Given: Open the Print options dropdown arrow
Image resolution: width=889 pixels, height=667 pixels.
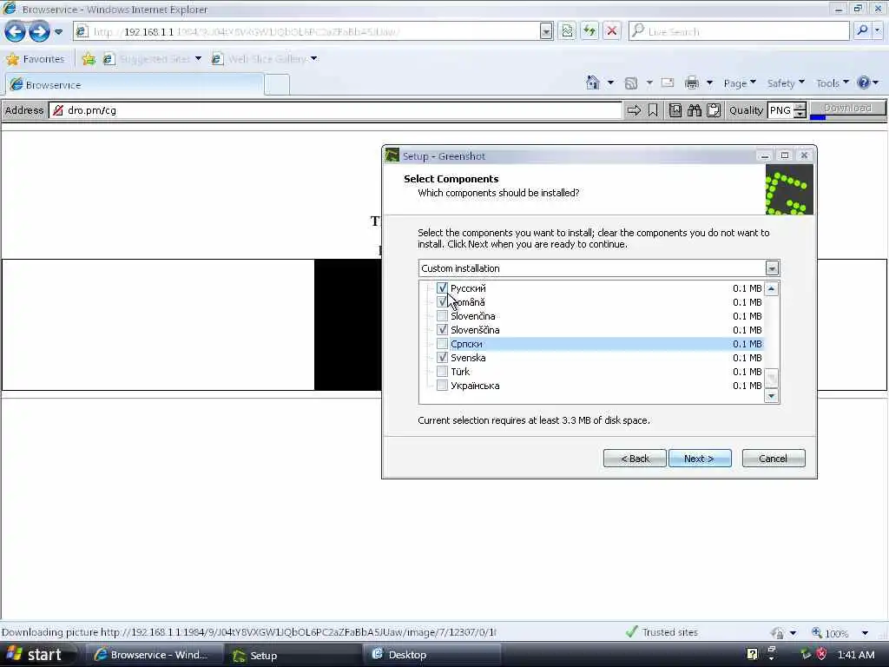Looking at the screenshot, I should 709,83.
